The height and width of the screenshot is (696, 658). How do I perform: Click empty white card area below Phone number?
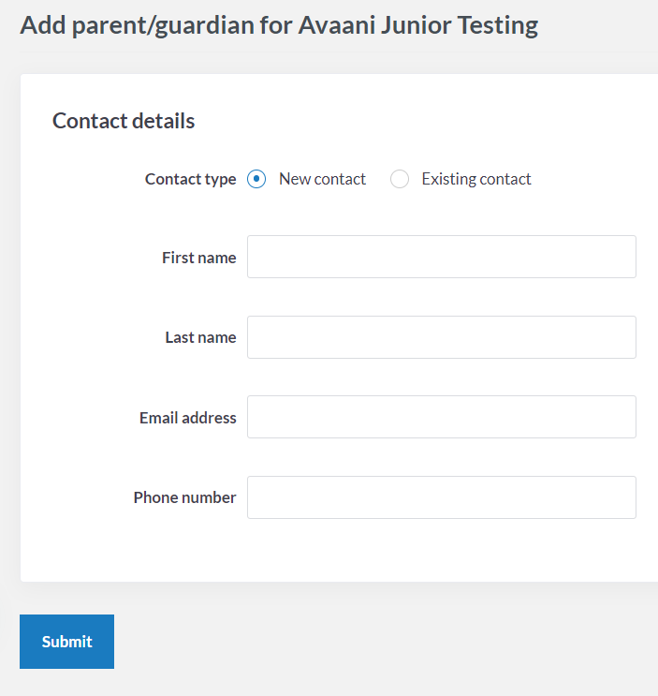374,553
